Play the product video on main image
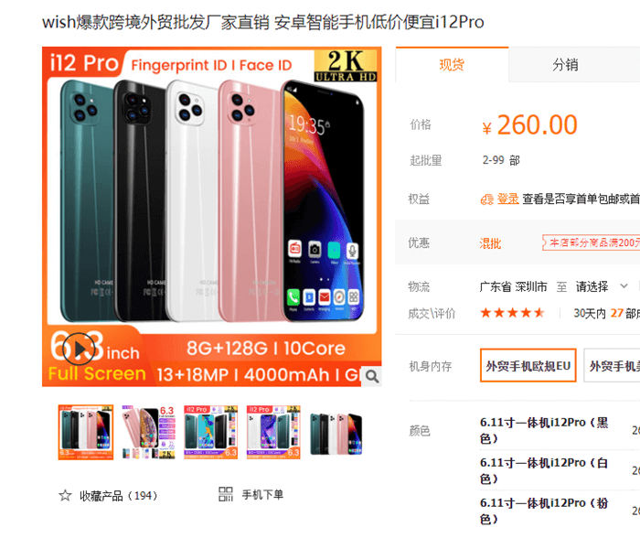This screenshot has width=640, height=538. pos(80,349)
